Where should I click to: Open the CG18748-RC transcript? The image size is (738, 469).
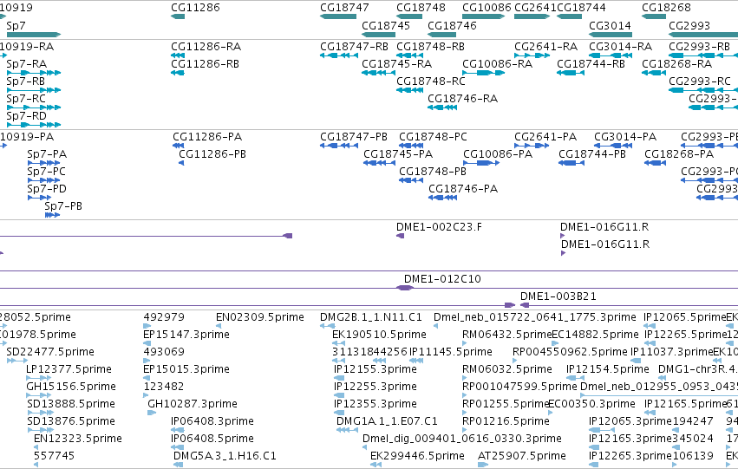[x=431, y=81]
